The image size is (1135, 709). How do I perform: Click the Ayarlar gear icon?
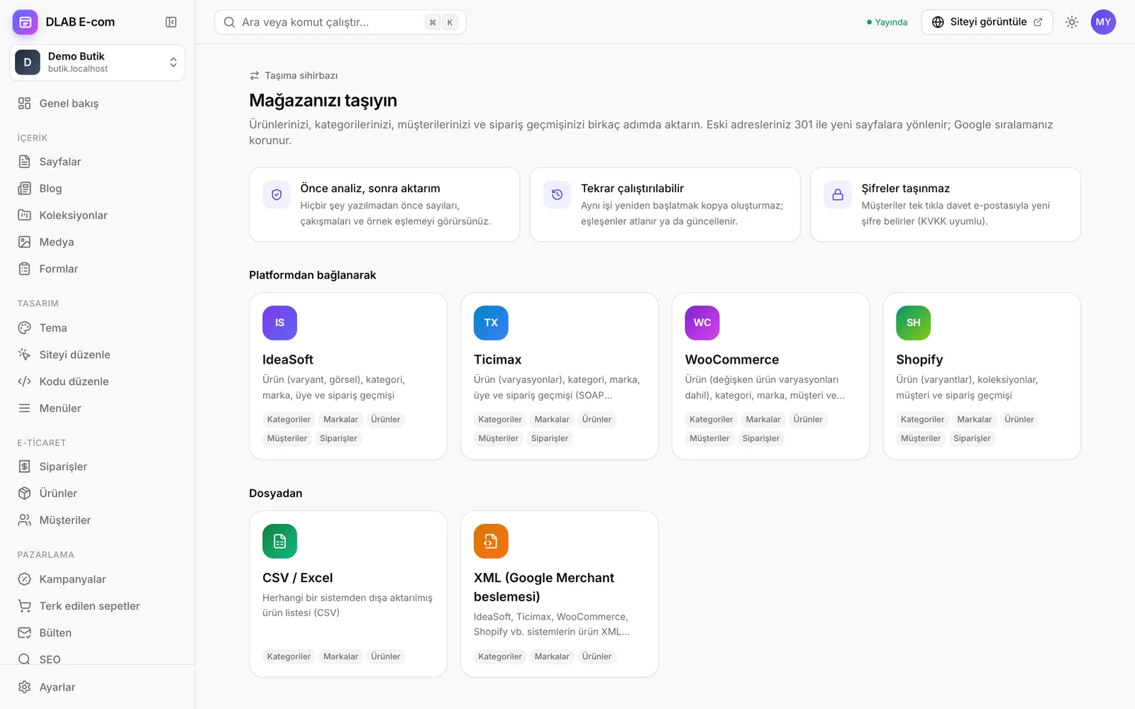coord(25,687)
